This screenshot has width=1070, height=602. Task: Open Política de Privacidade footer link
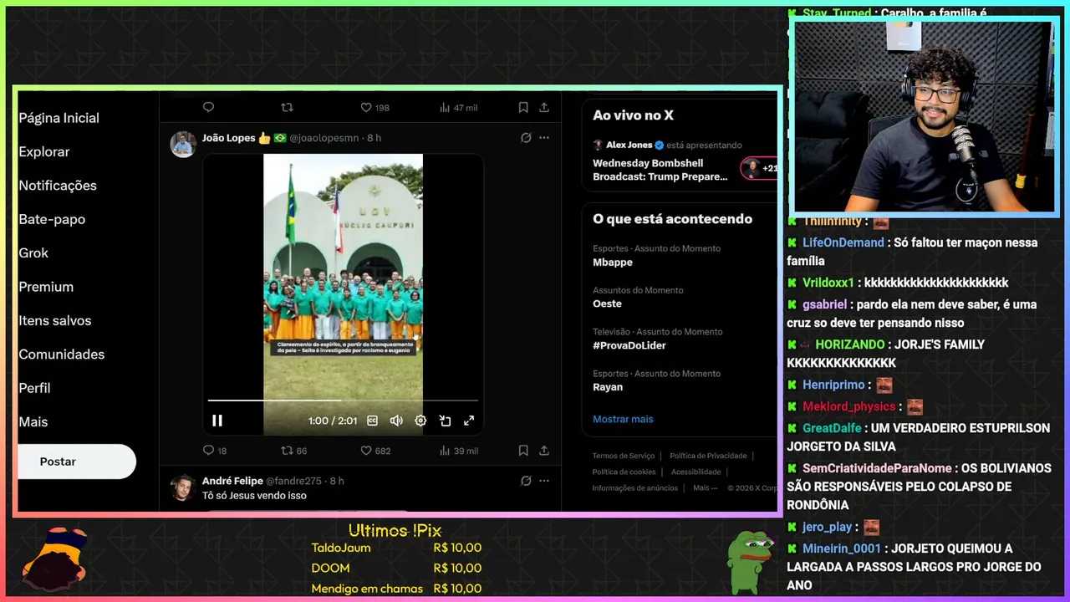708,456
